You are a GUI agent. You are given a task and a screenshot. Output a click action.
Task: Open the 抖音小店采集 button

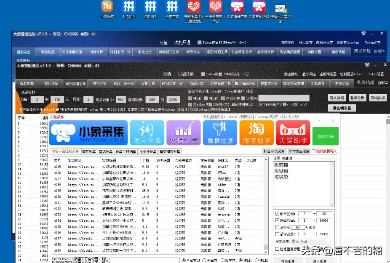[x=274, y=151]
